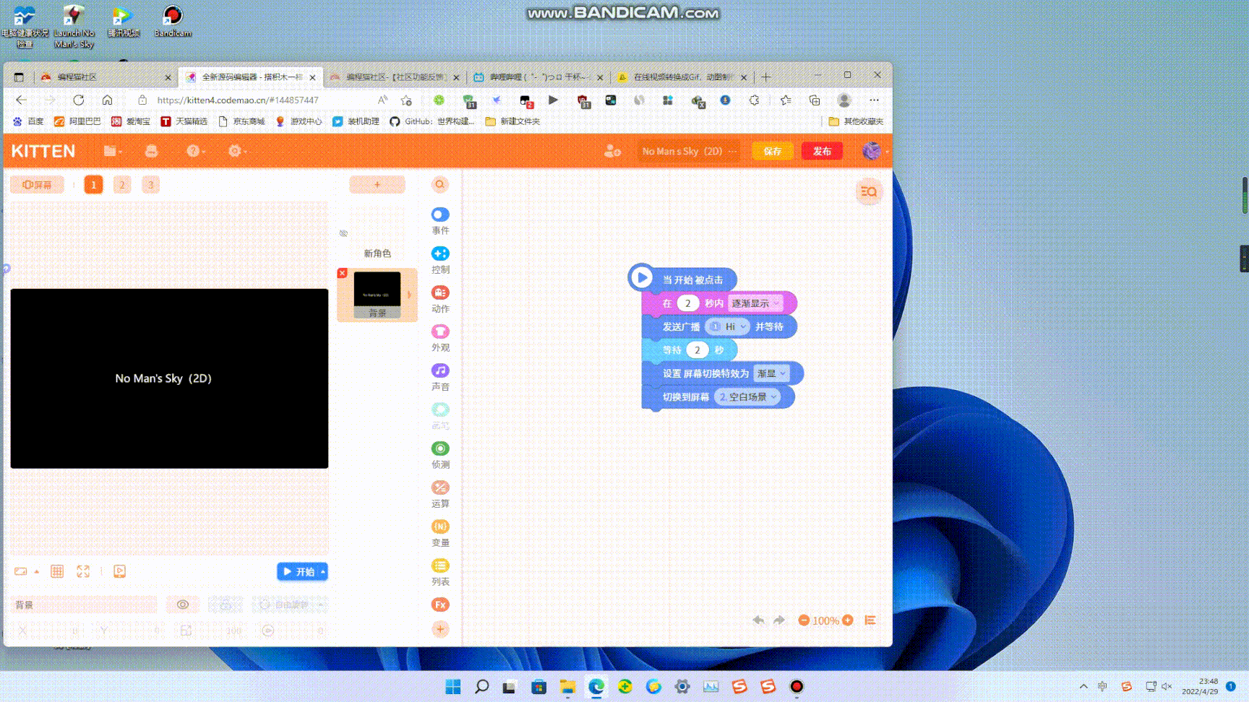This screenshot has height=702, width=1249.
Task: Redo the last workspace action
Action: [779, 620]
